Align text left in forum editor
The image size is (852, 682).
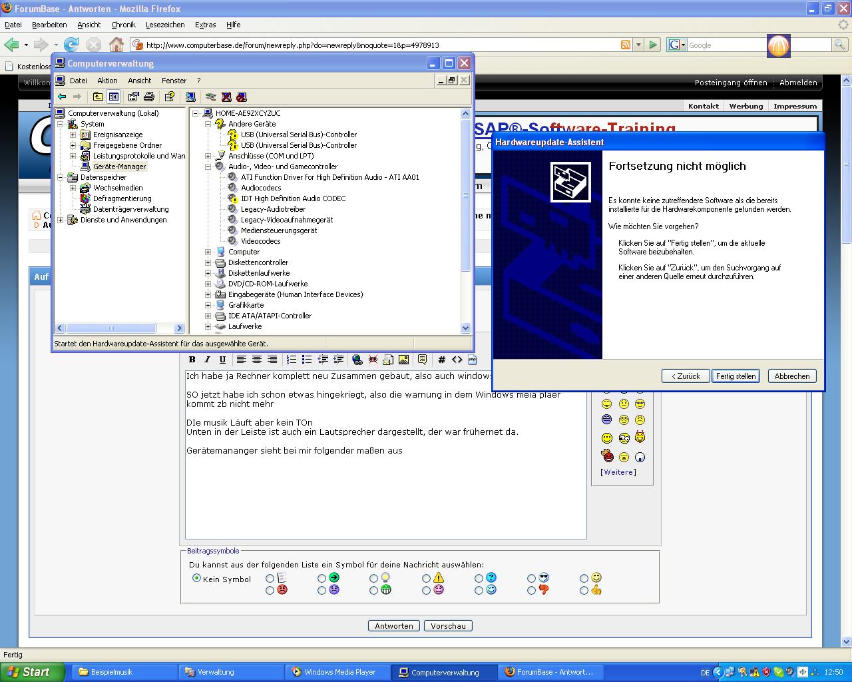242,360
